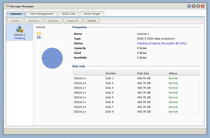Click the Manage button
Viewport: 210px width, 138px height.
pyautogui.click(x=53, y=21)
